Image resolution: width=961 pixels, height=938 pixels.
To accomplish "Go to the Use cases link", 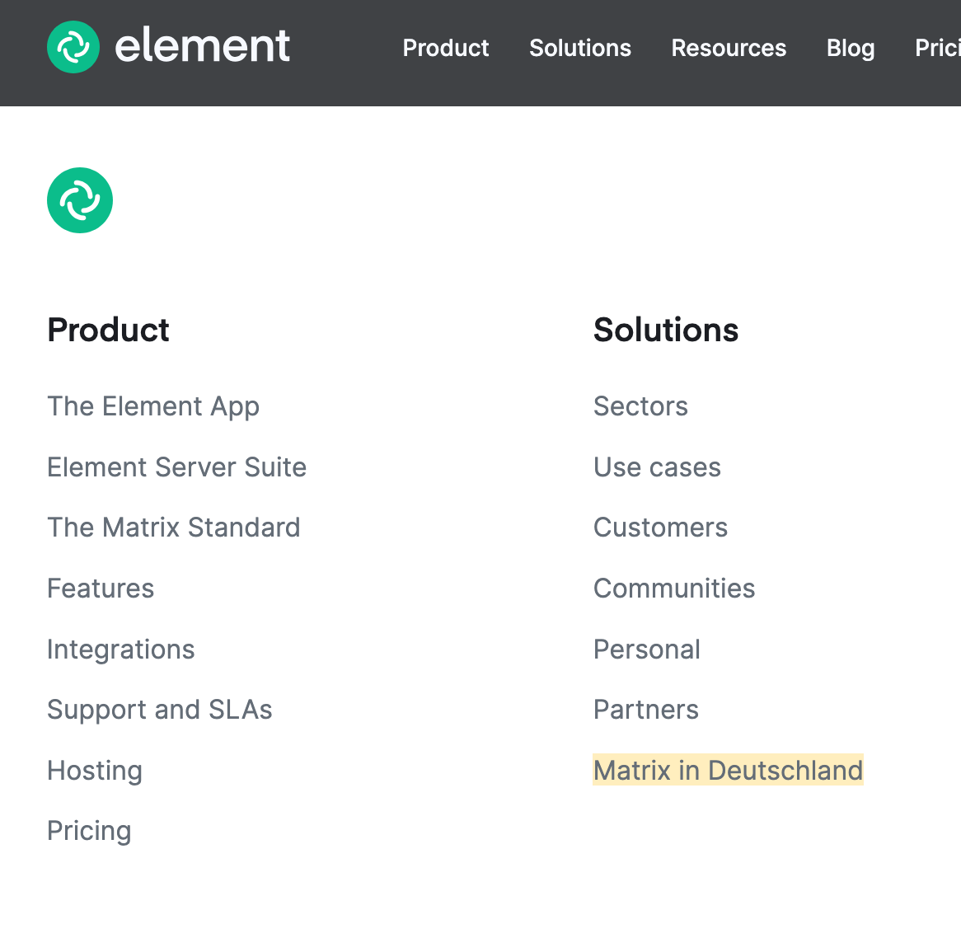I will coord(657,467).
